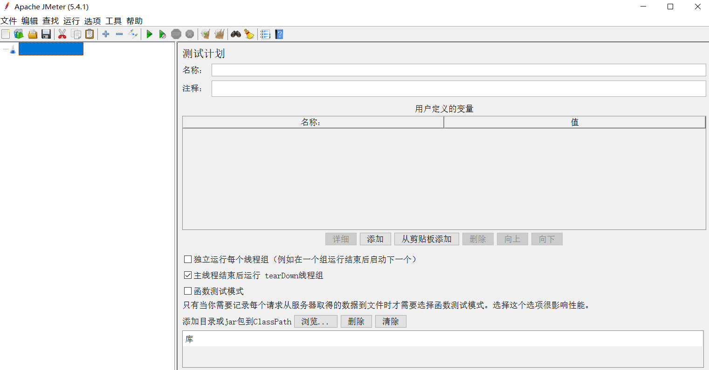This screenshot has width=709, height=370.
Task: Enable 独立运行每个线程组 checkbox
Action: pyautogui.click(x=188, y=259)
